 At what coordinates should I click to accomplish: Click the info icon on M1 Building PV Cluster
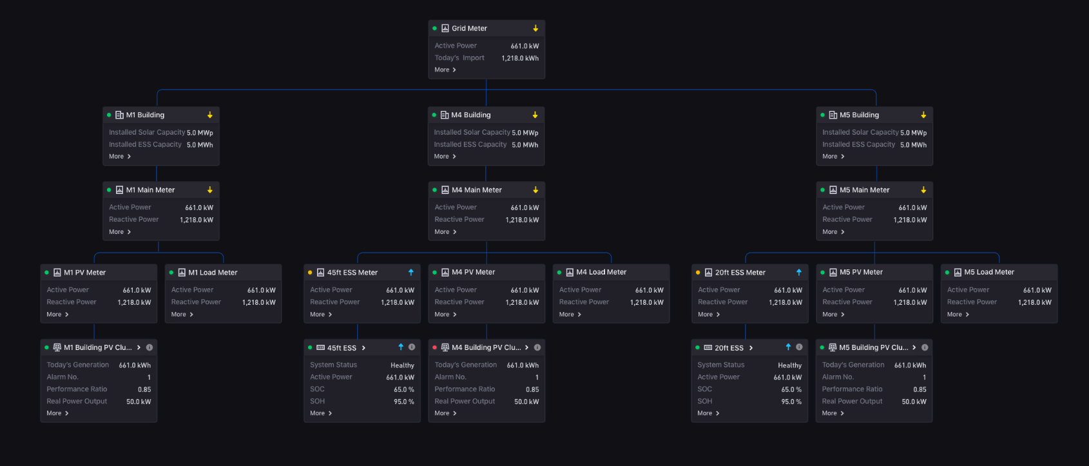point(149,347)
